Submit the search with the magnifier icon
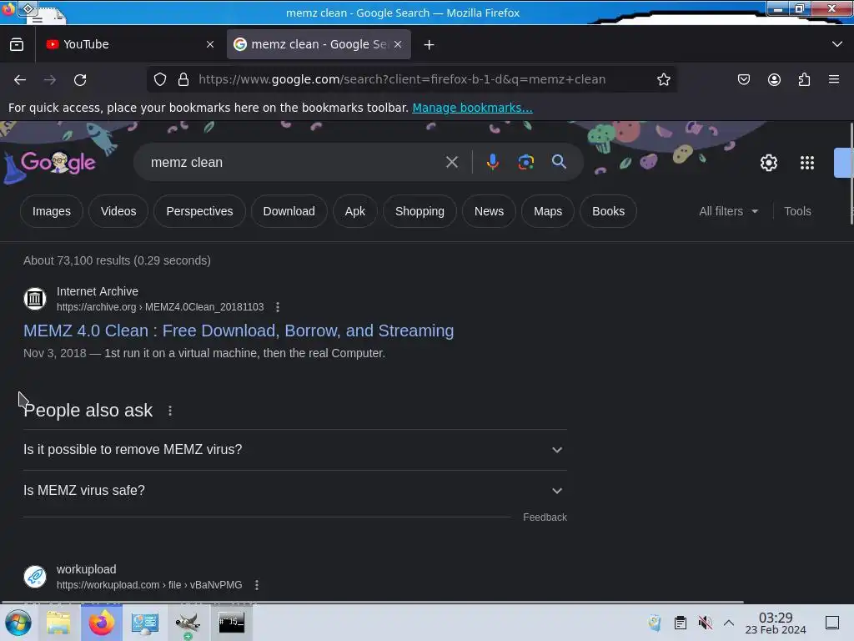This screenshot has width=854, height=641. coord(559,162)
